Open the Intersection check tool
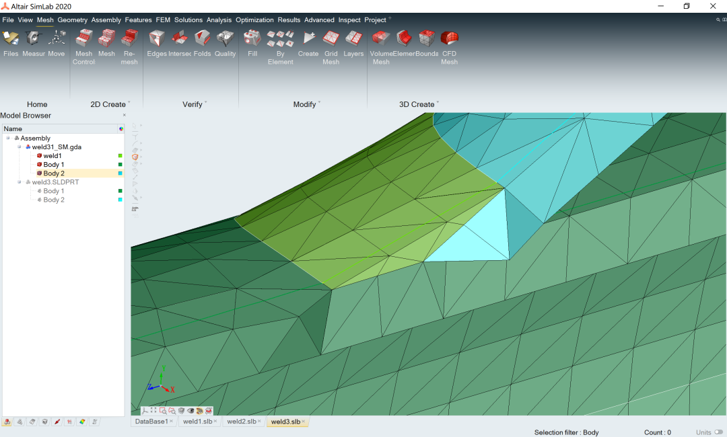Image resolution: width=727 pixels, height=437 pixels. pyautogui.click(x=180, y=44)
